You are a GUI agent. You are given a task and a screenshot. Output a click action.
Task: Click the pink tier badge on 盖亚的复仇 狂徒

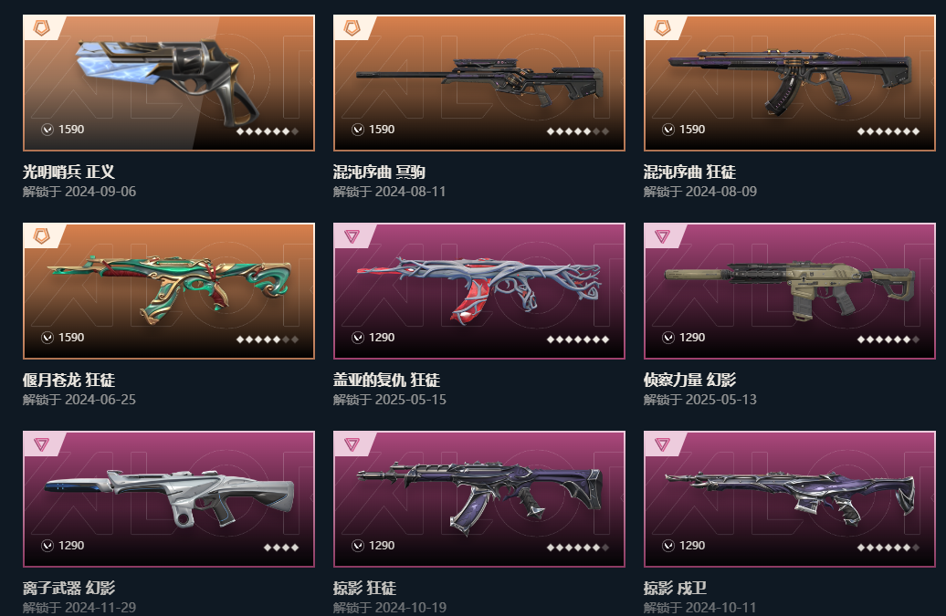352,236
